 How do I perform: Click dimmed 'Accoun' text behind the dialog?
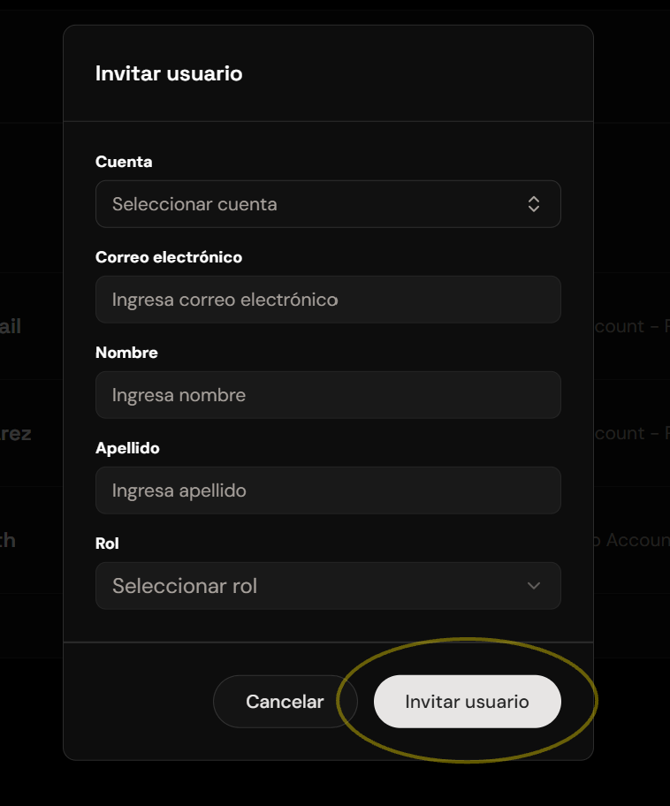tap(637, 540)
